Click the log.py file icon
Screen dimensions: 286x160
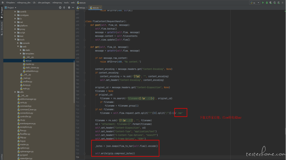coord(19,141)
